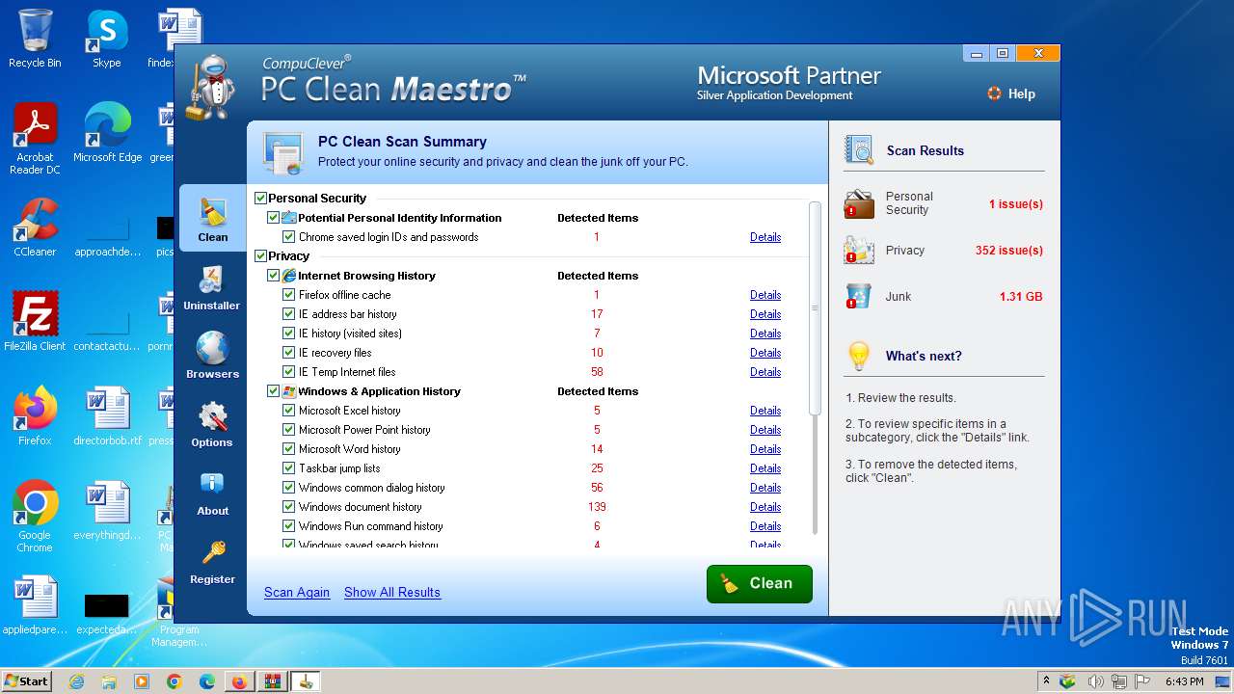Viewport: 1234px width, 694px height.
Task: Click the Windows & Application History icon
Action: [288, 391]
